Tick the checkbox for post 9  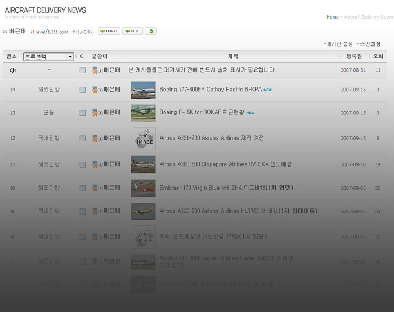click(82, 211)
